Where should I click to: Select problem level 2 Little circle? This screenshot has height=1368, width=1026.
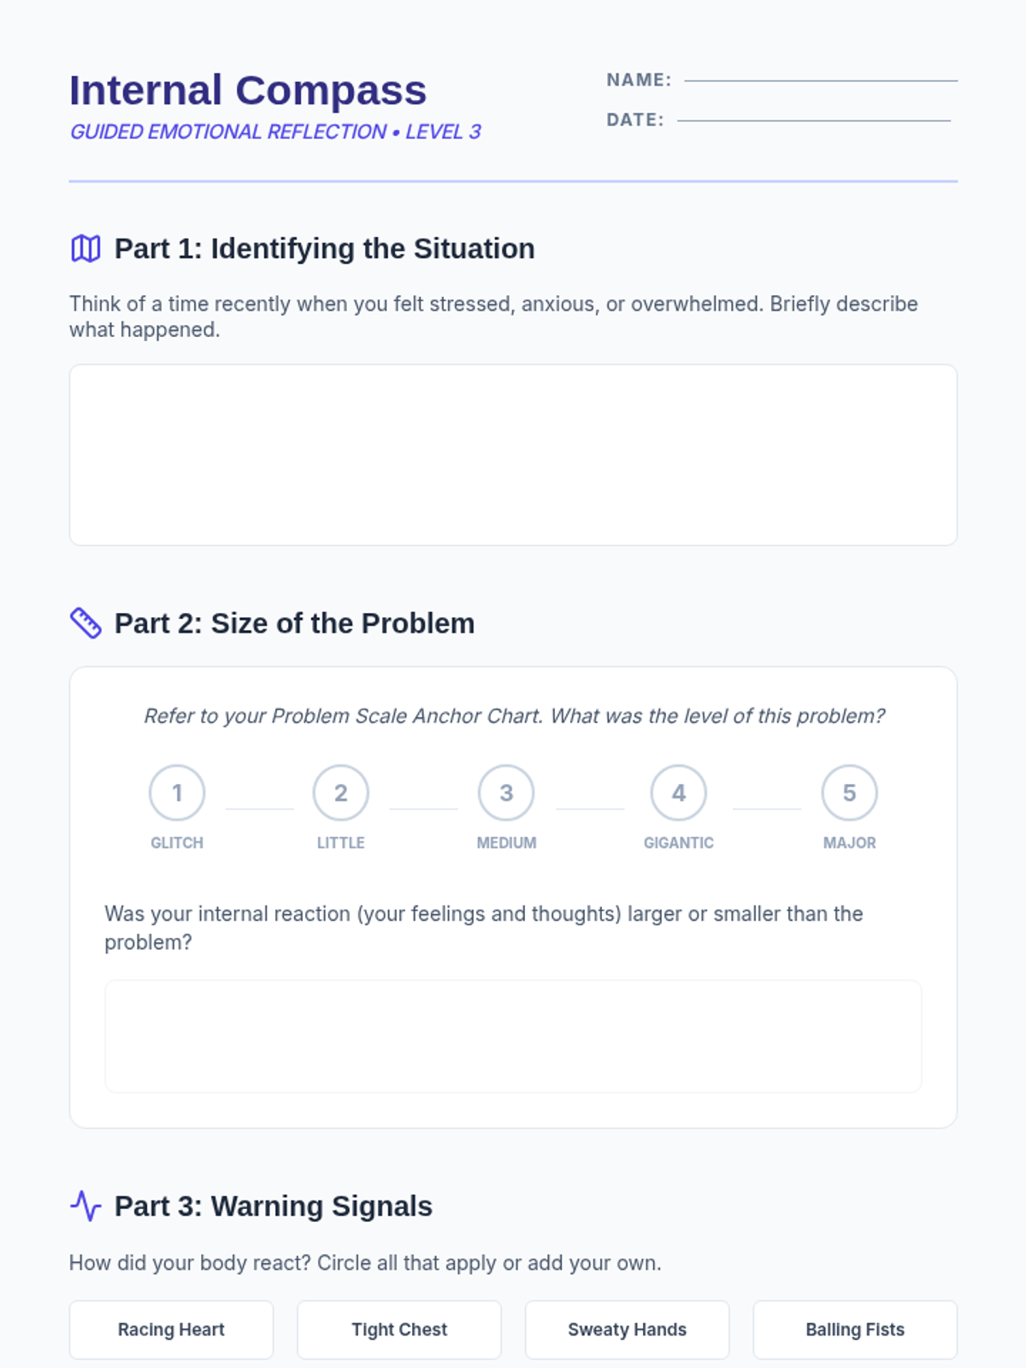[x=340, y=793]
